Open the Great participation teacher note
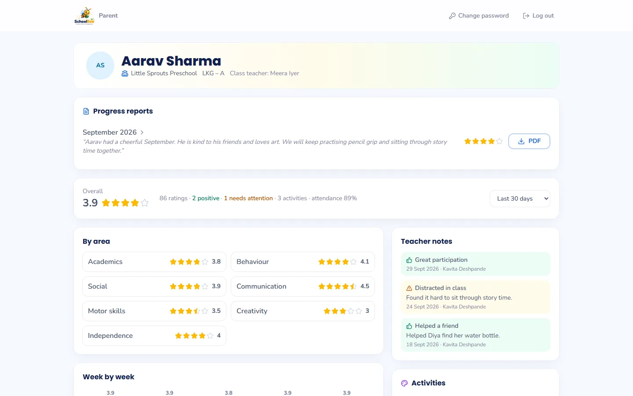 point(476,264)
